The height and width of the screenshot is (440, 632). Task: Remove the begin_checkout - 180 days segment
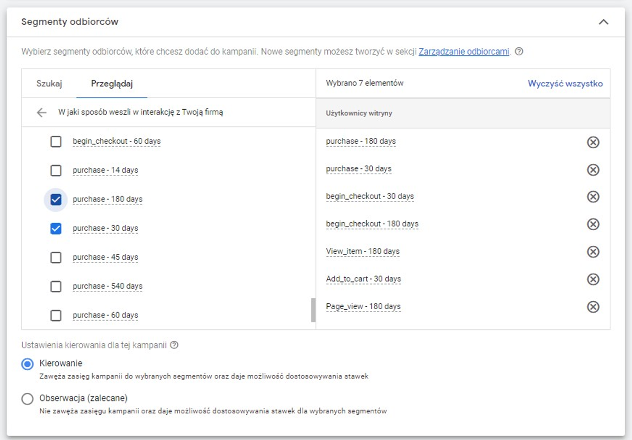593,224
